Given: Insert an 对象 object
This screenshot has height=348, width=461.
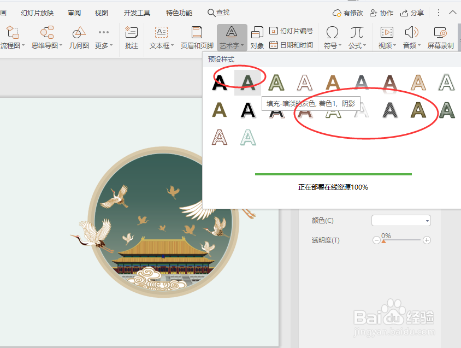Looking at the screenshot, I should pyautogui.click(x=257, y=37).
